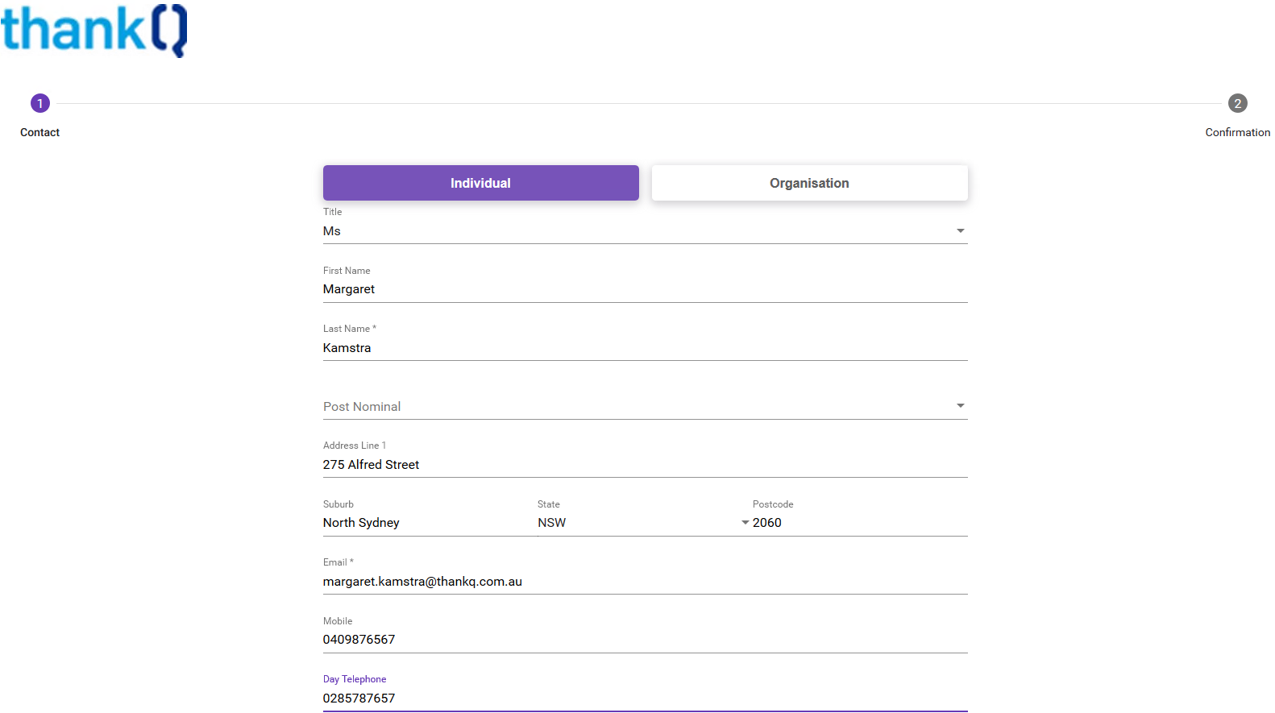This screenshot has width=1275, height=713.
Task: Click the Last Name field
Action: coord(645,348)
